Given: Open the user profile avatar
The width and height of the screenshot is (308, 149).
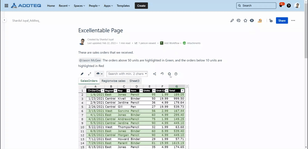Looking at the screenshot, I should pyautogui.click(x=297, y=6).
